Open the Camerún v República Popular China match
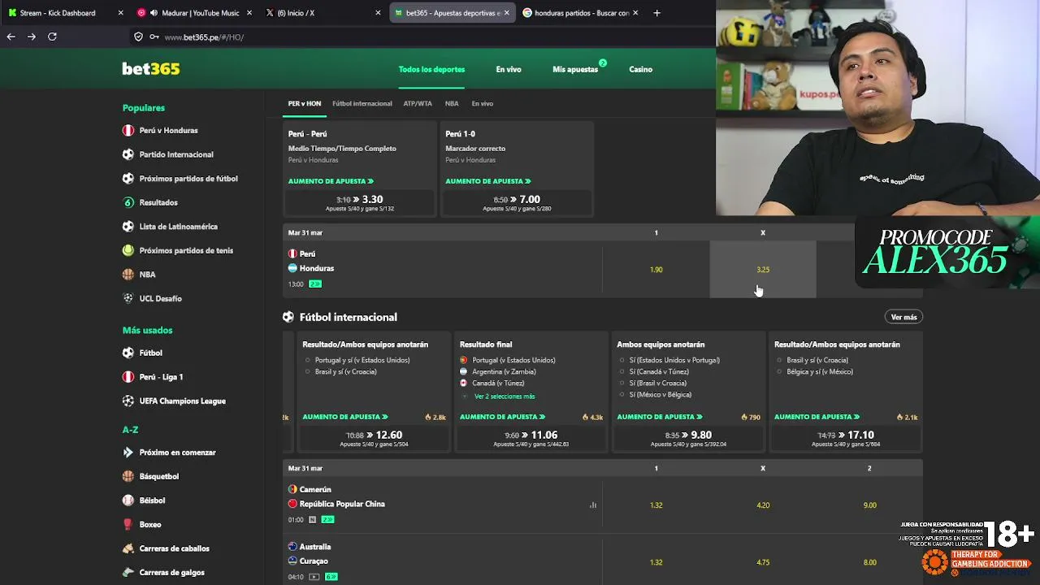 click(x=443, y=505)
